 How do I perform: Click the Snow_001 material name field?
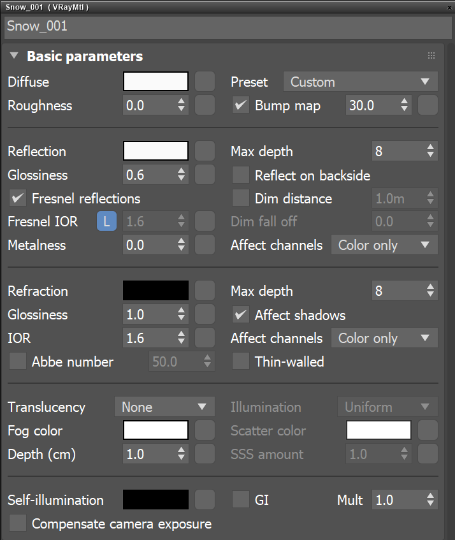pos(227,27)
